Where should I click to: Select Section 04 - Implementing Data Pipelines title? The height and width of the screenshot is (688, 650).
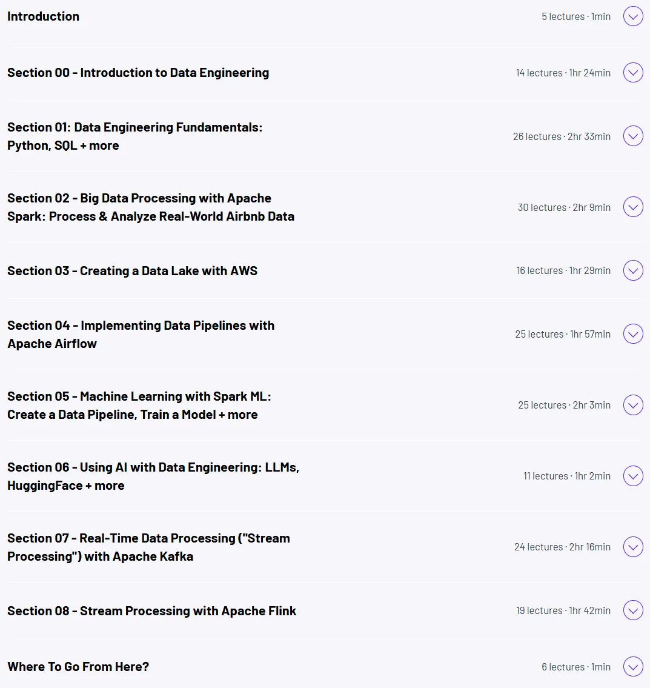(x=141, y=335)
